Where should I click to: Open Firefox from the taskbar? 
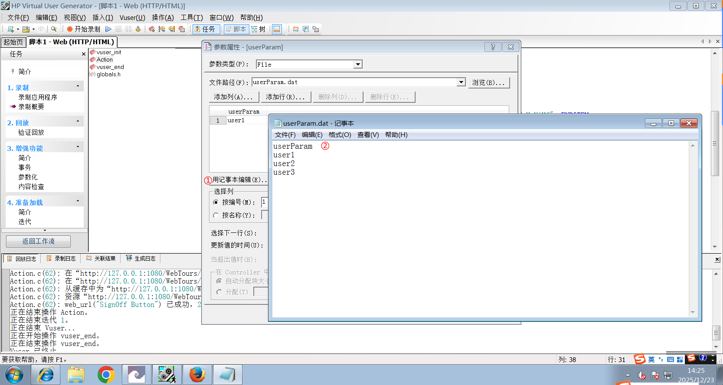197,375
